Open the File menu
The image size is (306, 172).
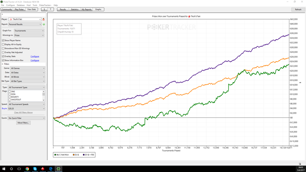[3, 5]
